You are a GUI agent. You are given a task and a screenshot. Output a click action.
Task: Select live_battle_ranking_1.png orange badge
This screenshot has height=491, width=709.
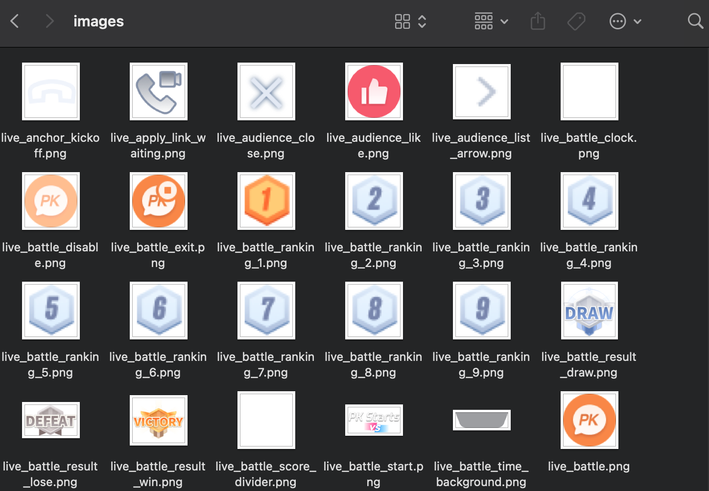[x=266, y=201]
